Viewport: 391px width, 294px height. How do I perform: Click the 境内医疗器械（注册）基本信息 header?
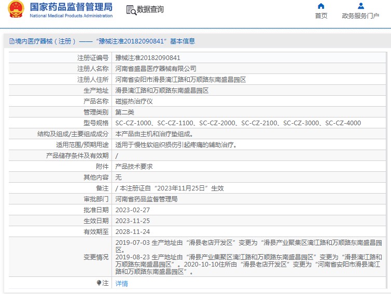(x=102, y=41)
